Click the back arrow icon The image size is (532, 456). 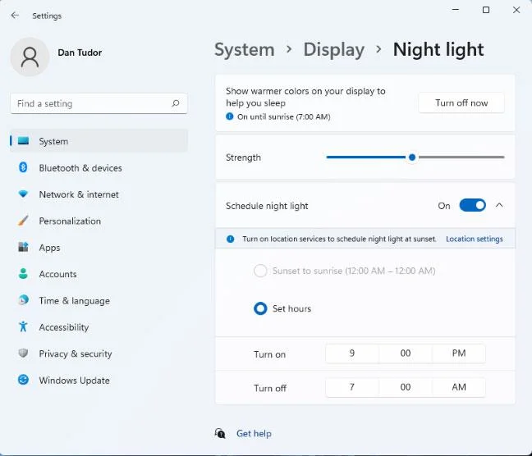(15, 16)
